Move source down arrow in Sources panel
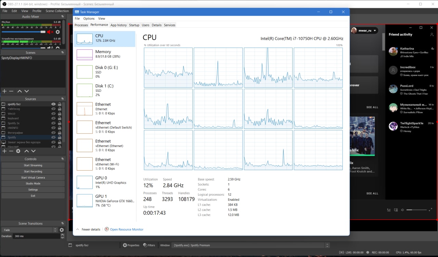The height and width of the screenshot is (257, 438). [x=33, y=151]
